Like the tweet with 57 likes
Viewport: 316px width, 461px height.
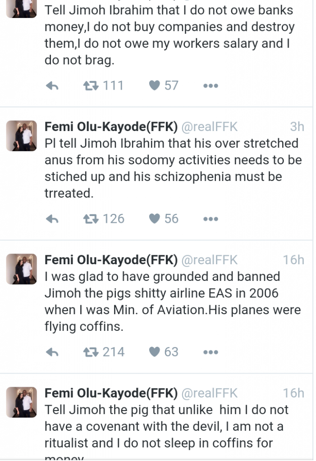click(x=155, y=86)
